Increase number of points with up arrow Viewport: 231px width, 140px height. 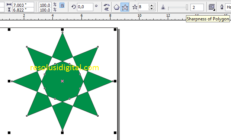tap(152, 5)
